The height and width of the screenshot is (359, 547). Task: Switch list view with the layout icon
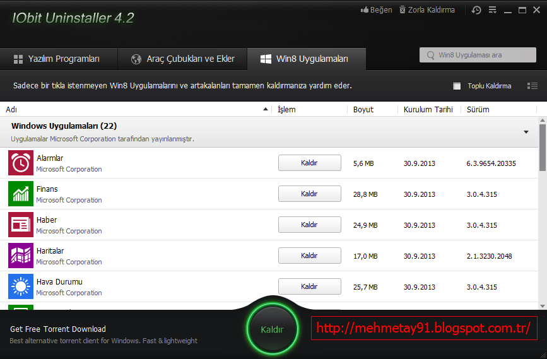[532, 86]
